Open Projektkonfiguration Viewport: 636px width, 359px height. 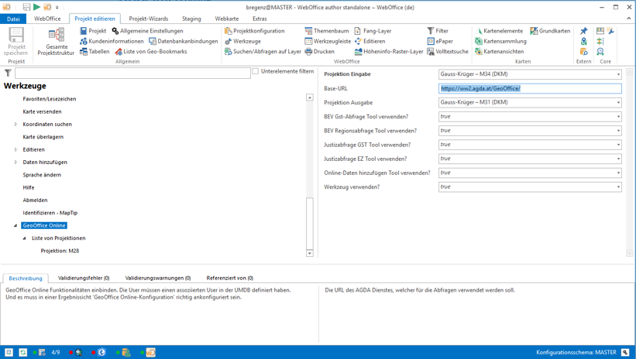click(255, 31)
